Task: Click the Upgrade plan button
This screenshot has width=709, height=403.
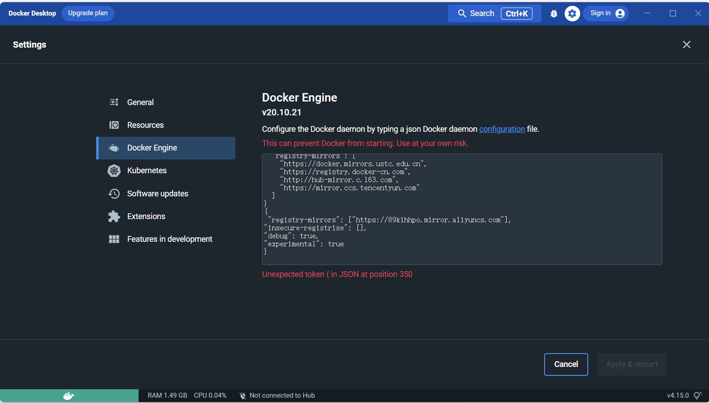Action: pyautogui.click(x=88, y=13)
